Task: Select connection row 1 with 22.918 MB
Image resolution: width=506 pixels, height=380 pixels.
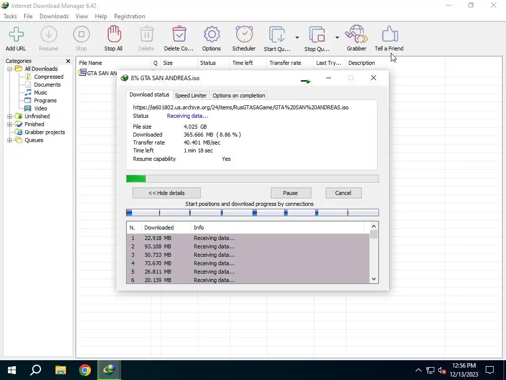Action: click(x=248, y=238)
